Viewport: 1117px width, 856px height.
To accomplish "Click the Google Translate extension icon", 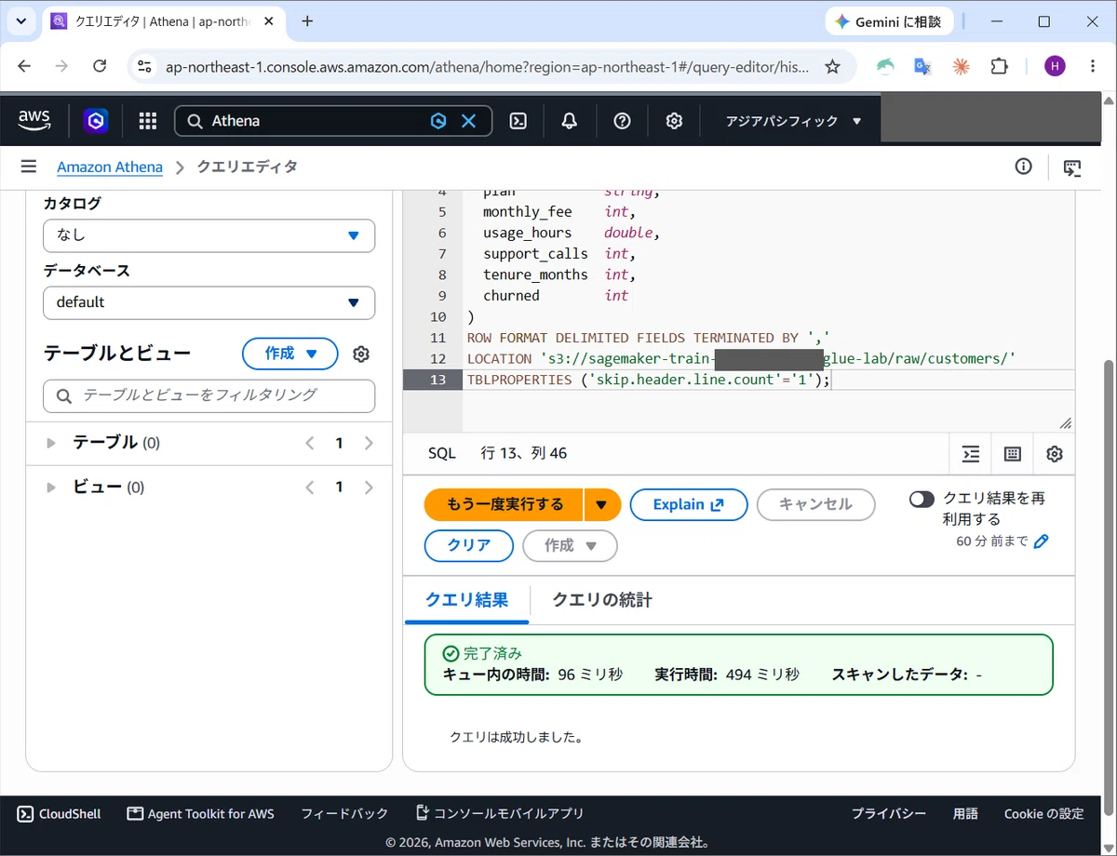I will pos(922,66).
